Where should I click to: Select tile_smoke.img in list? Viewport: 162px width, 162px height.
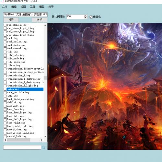[x=16, y=62]
